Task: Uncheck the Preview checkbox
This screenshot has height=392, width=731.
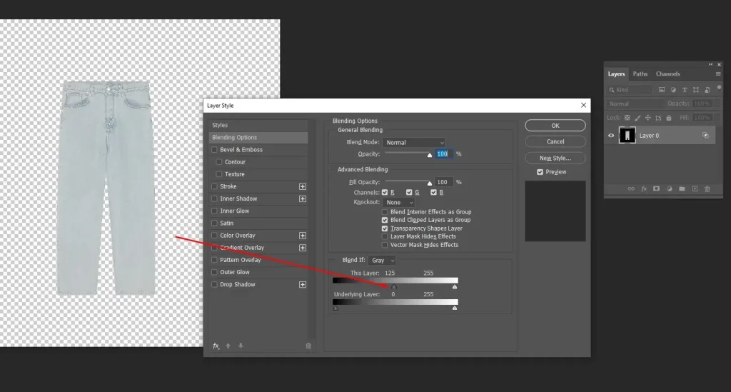Action: [x=540, y=172]
